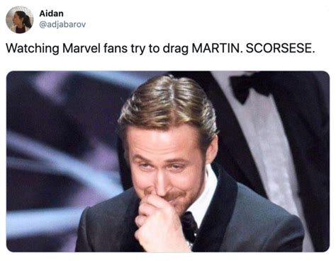Click the word drag in the tweet
This screenshot has width=336, height=261.
coord(176,49)
